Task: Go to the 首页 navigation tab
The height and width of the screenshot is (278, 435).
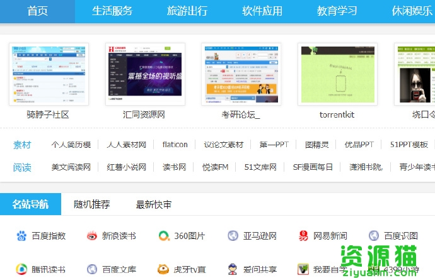Action: tap(37, 11)
